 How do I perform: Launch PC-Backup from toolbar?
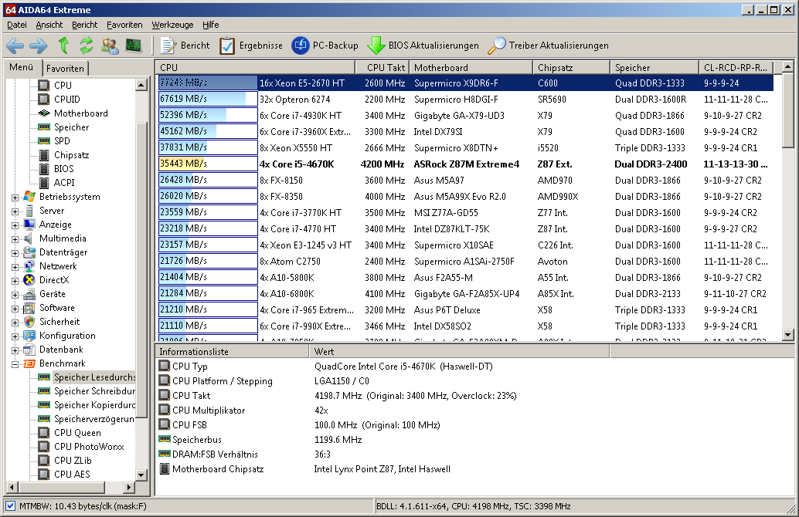click(x=325, y=46)
